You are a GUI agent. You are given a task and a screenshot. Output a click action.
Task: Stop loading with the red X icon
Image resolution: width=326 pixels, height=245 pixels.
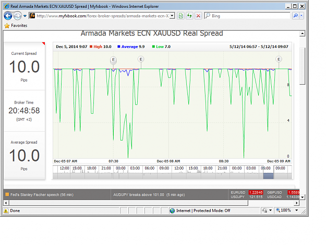[198, 16]
